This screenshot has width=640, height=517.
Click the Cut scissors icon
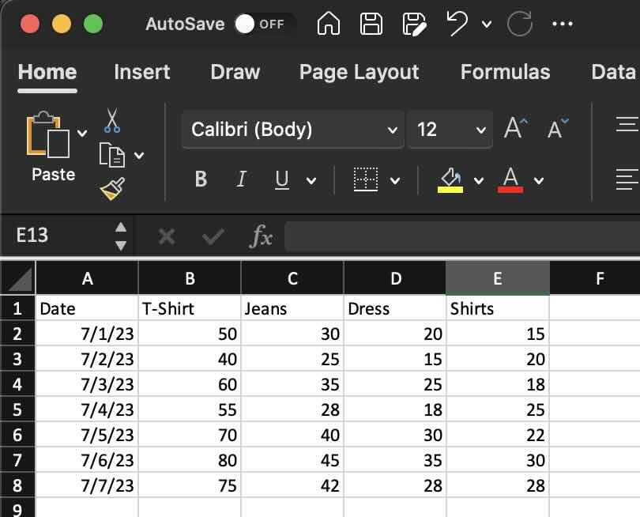click(x=113, y=119)
